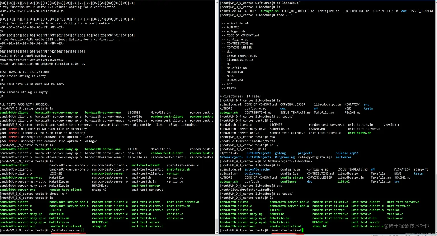Viewport: 437px width, 236px height.
Task: Click 'The baud rate value must not be zero'
Action: (32, 84)
